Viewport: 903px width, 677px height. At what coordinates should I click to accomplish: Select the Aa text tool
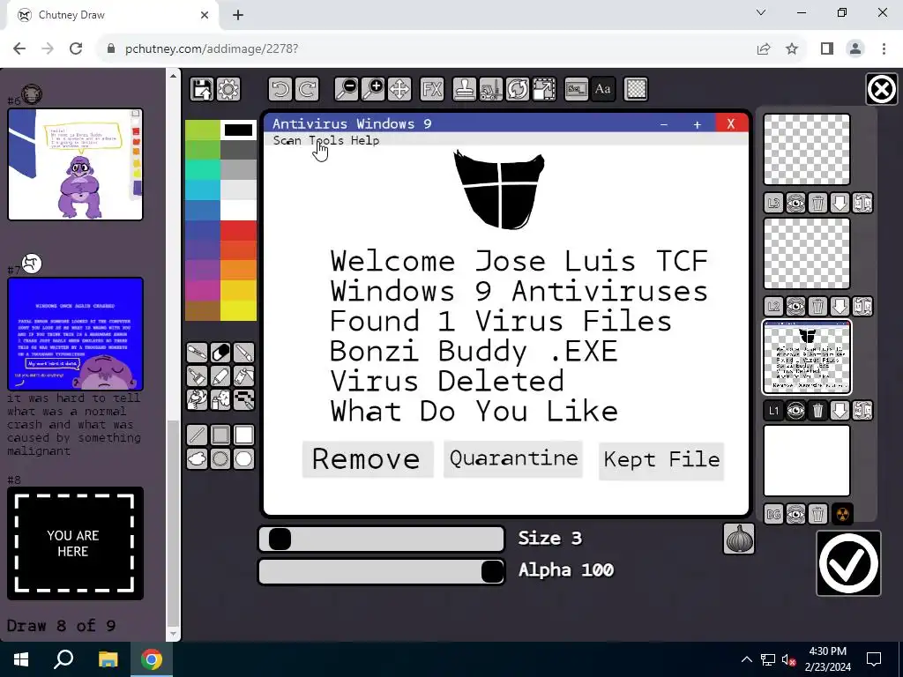click(603, 89)
